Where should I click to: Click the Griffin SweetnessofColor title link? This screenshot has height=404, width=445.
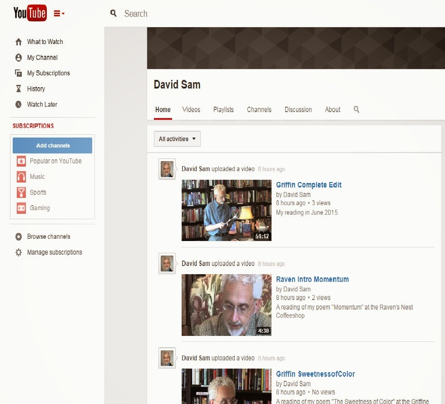(x=315, y=374)
